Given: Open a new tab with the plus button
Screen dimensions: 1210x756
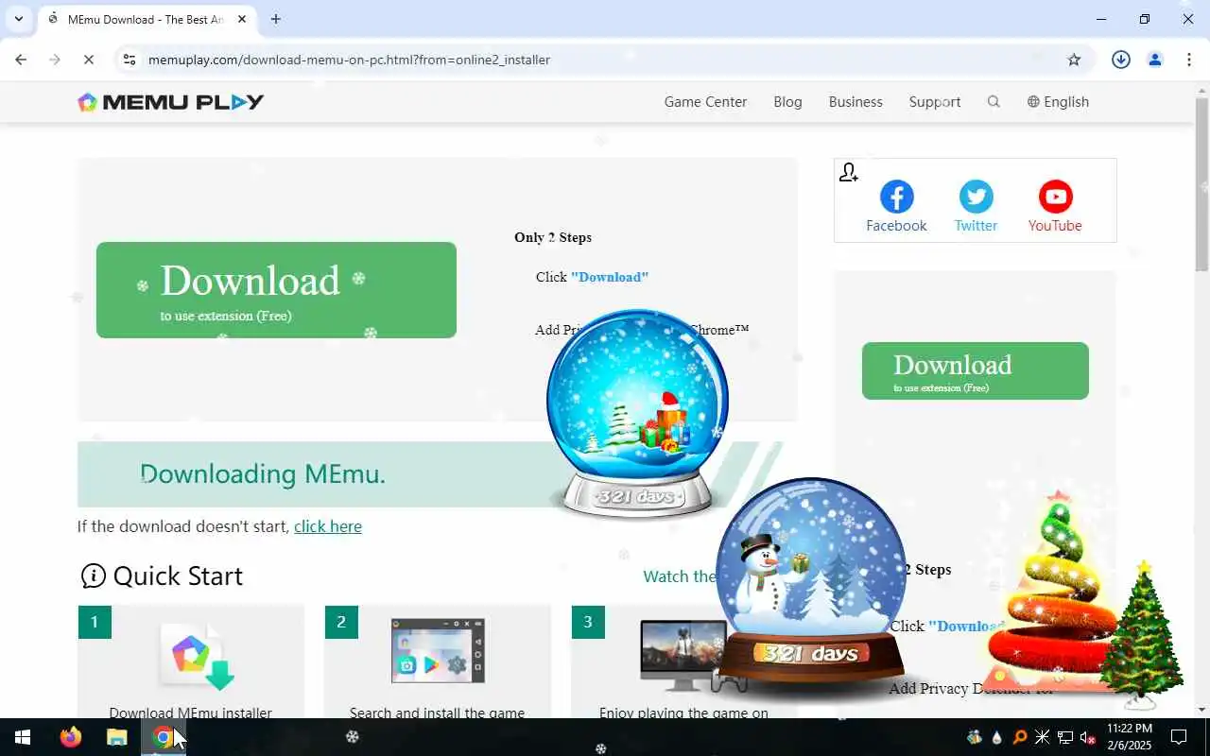Looking at the screenshot, I should click(275, 19).
